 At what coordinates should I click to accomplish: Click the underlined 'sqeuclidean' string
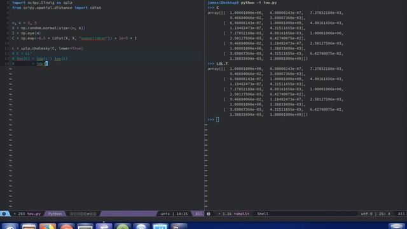93,38
